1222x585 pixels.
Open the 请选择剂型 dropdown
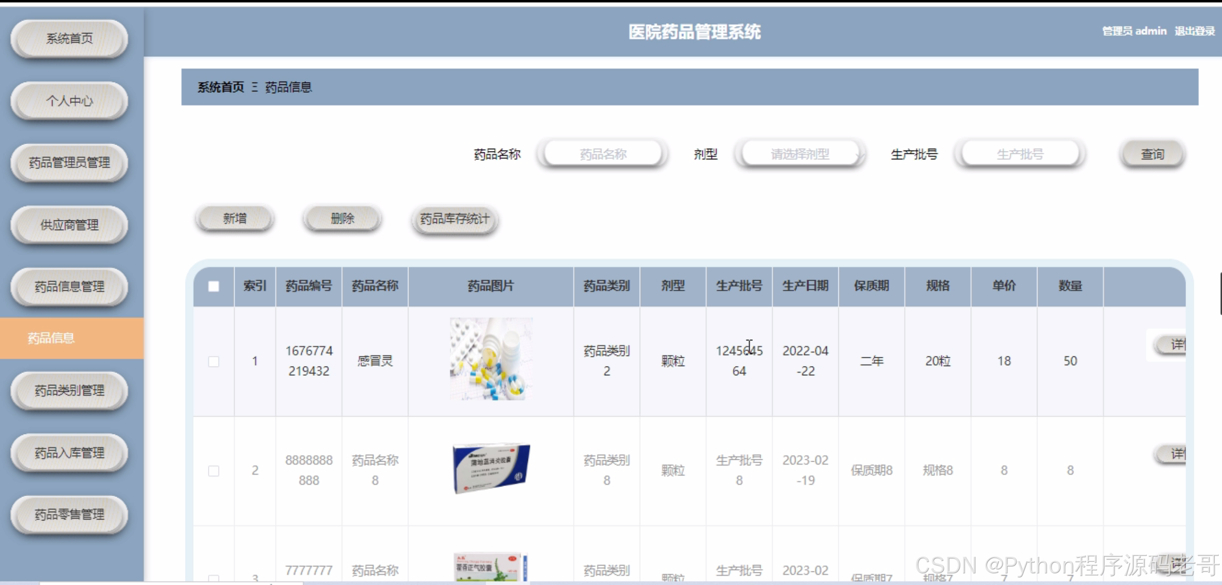click(800, 154)
